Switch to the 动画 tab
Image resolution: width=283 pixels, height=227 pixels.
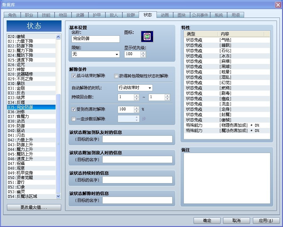coord(165,15)
